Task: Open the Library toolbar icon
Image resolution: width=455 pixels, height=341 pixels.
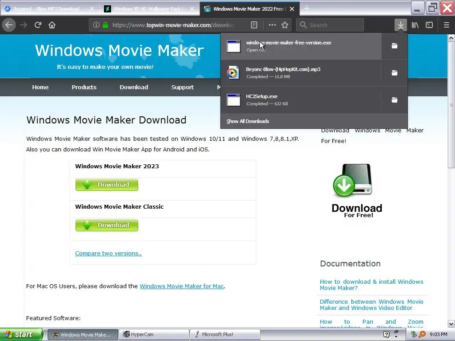Action: point(415,25)
